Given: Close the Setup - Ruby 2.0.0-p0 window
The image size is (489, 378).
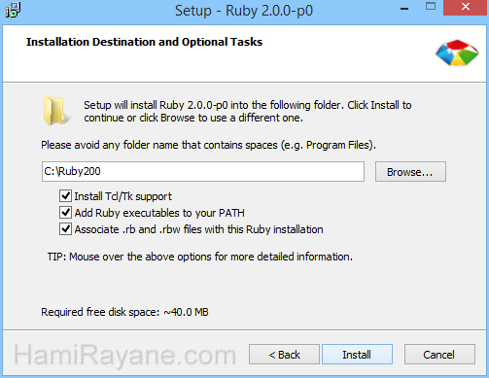Looking at the screenshot, I should tap(466, 8).
